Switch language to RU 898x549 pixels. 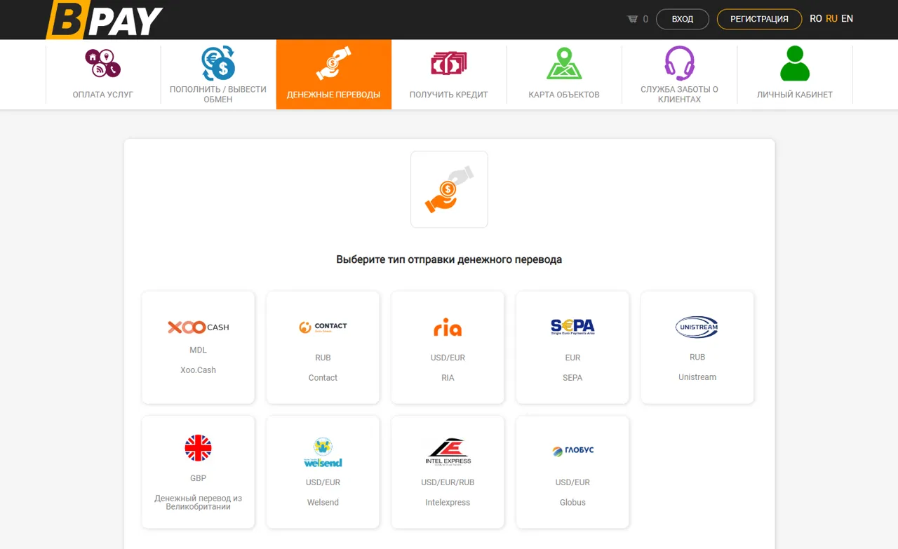click(831, 19)
